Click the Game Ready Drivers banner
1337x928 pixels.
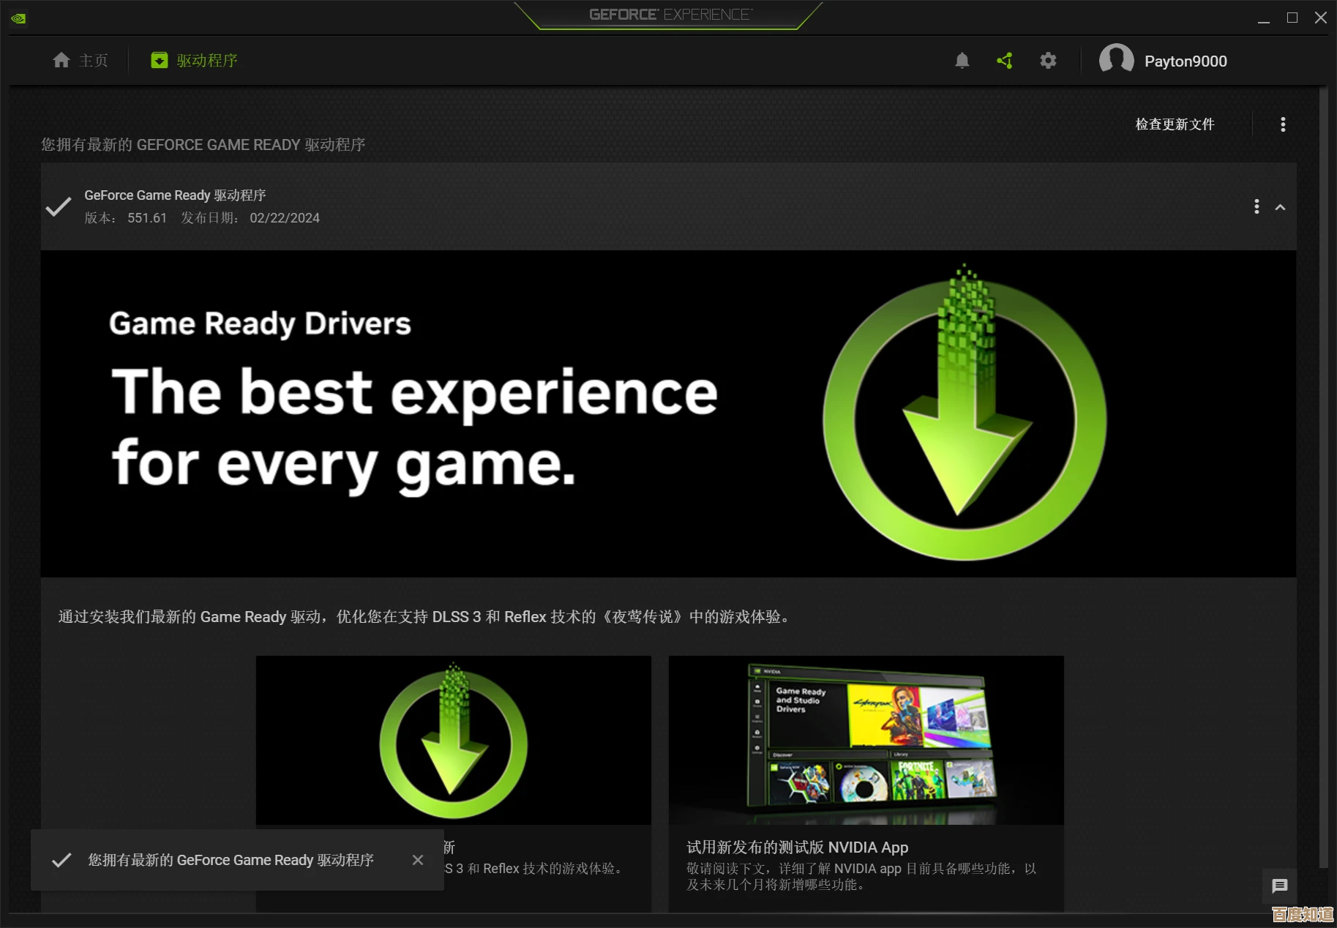click(x=667, y=414)
